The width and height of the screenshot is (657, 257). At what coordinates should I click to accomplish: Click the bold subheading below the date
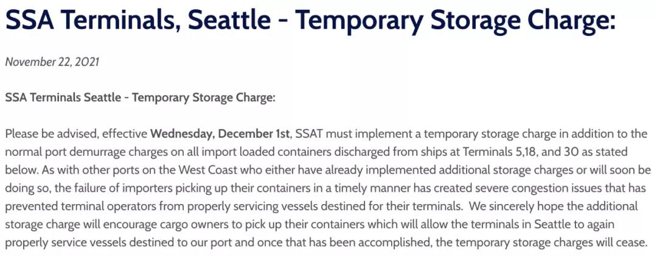tap(140, 97)
